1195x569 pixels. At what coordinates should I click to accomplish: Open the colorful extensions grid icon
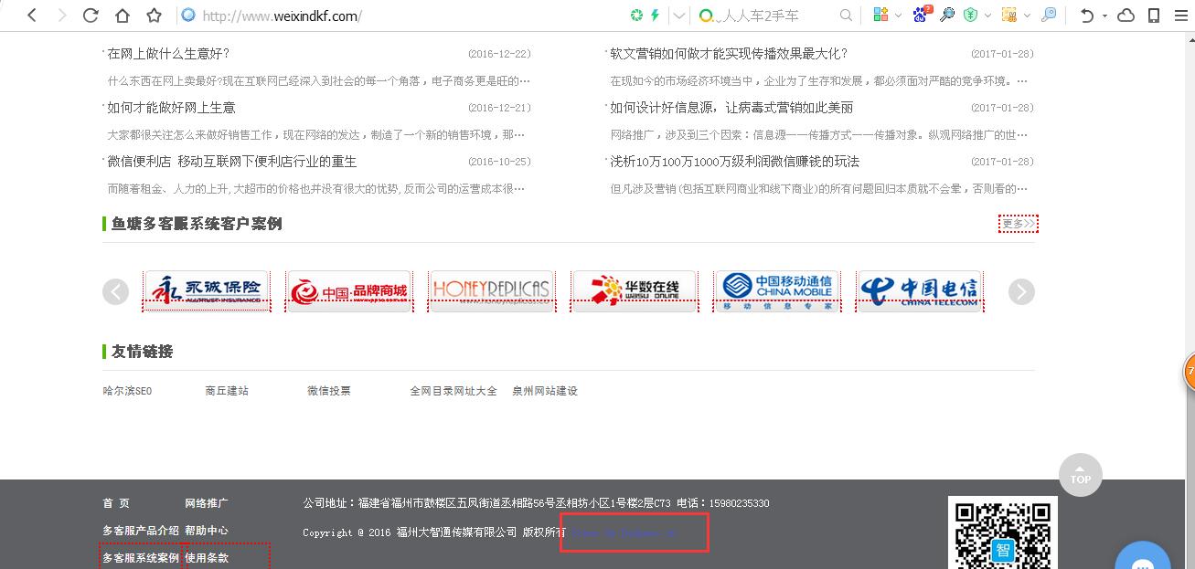point(880,16)
